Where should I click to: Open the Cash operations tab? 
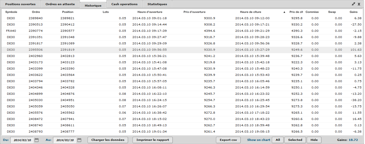point(124,4)
